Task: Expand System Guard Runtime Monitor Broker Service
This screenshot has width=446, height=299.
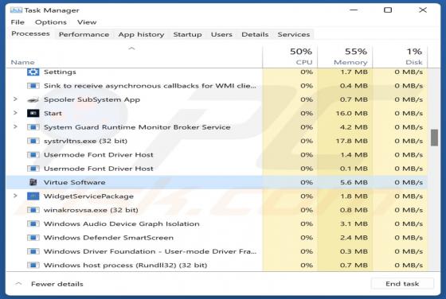Action: [x=15, y=126]
